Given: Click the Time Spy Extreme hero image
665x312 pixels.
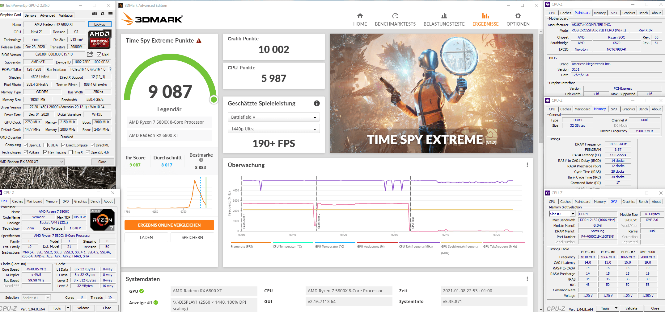Looking at the screenshot, I should [431, 93].
